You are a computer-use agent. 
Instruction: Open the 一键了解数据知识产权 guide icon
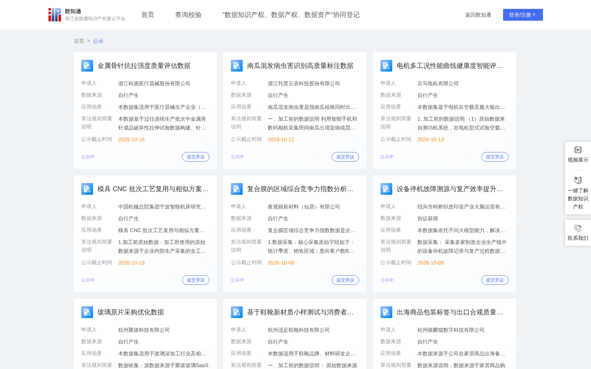pyautogui.click(x=578, y=180)
